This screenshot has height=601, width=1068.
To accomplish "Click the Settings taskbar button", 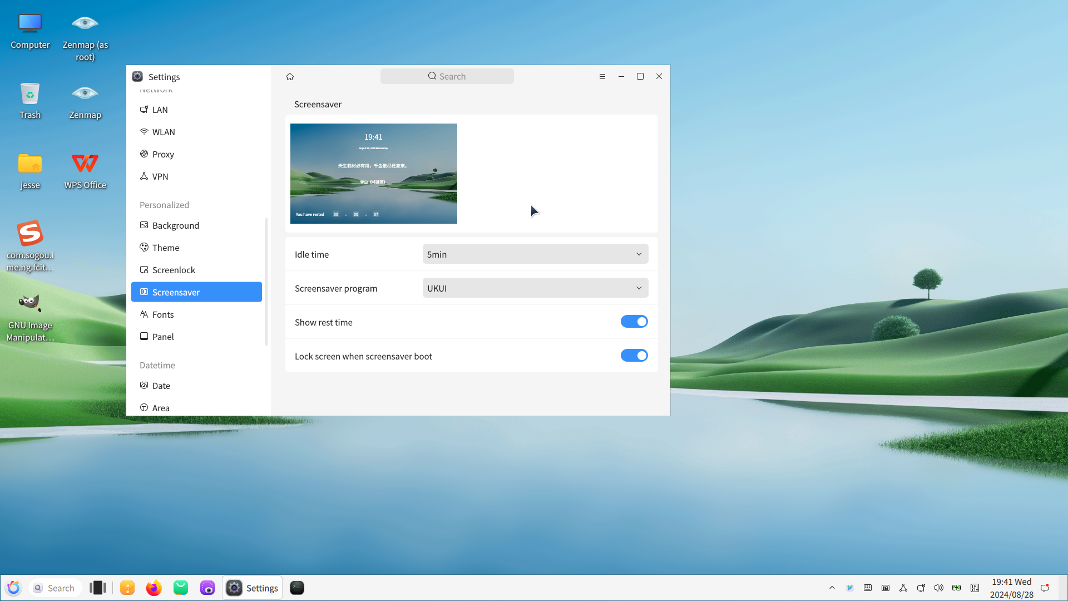I will pyautogui.click(x=253, y=588).
